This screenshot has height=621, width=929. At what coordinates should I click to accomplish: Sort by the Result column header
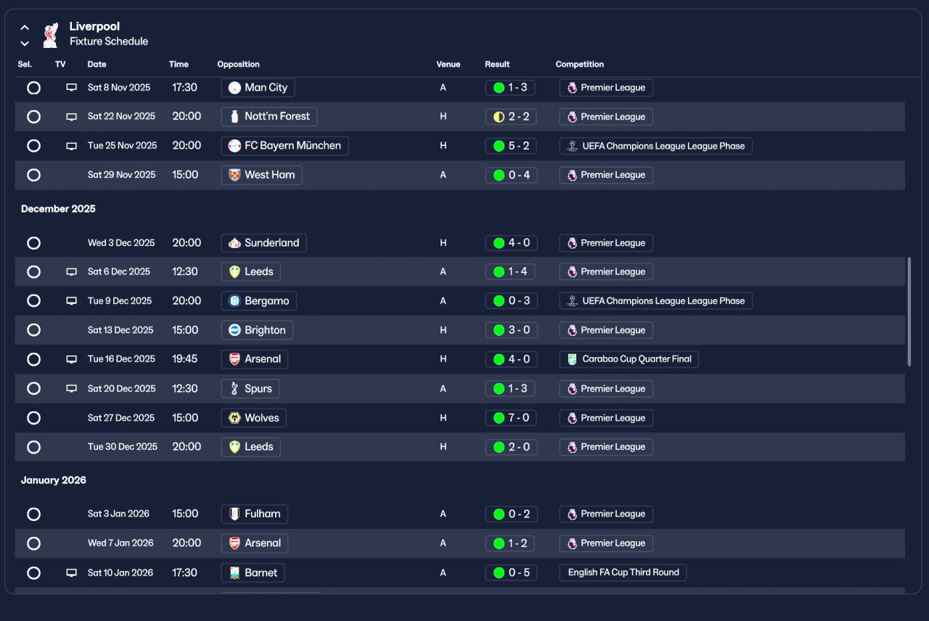click(497, 65)
